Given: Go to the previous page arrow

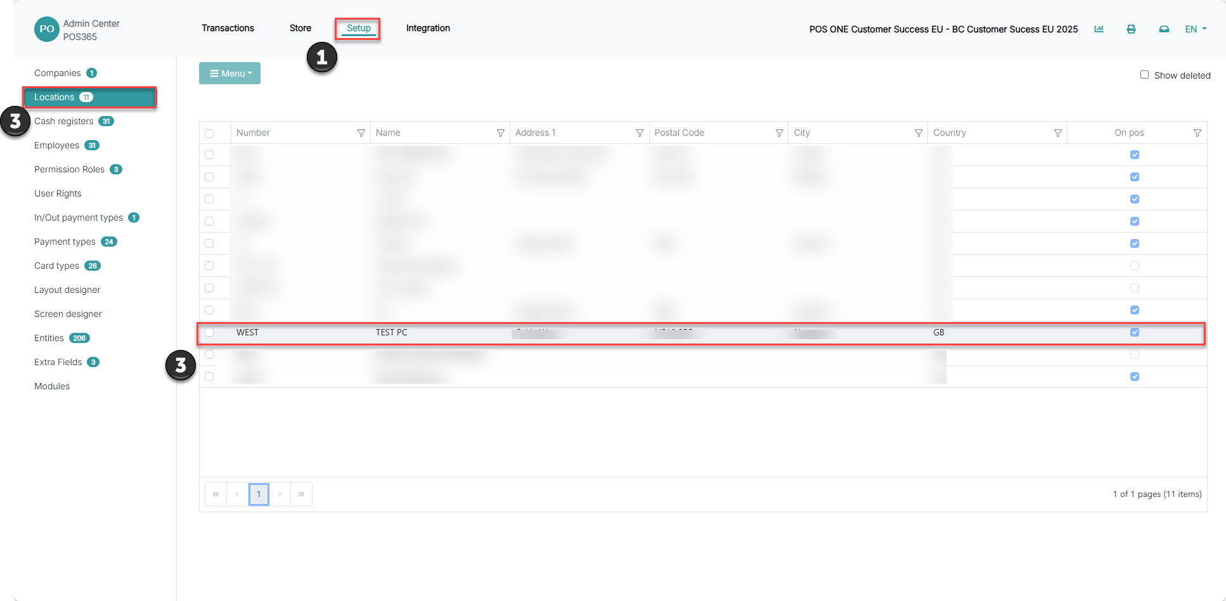Looking at the screenshot, I should [237, 494].
